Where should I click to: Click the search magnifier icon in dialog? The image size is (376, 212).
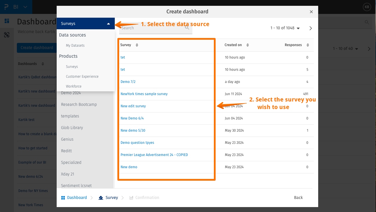(x=187, y=28)
